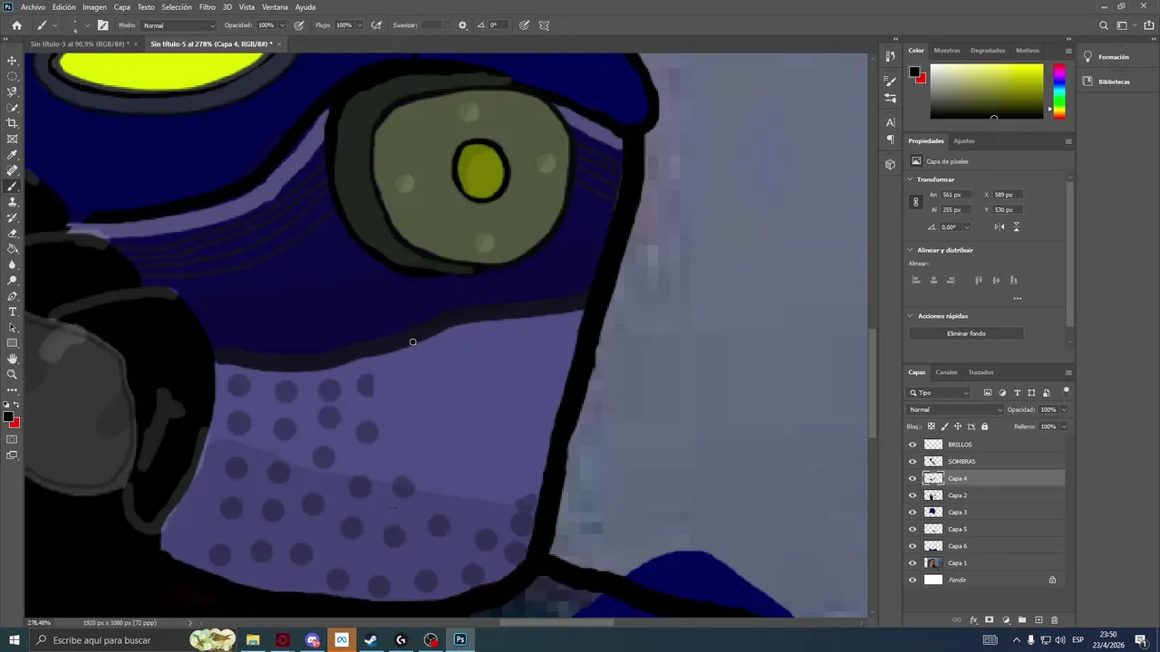Hide the Capa 3 layer

[913, 513]
